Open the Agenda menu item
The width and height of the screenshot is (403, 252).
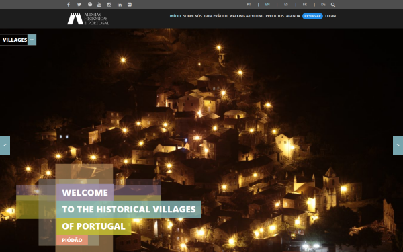pos(293,16)
